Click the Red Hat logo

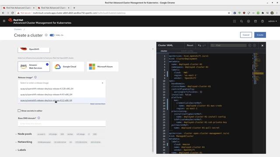[10, 20]
